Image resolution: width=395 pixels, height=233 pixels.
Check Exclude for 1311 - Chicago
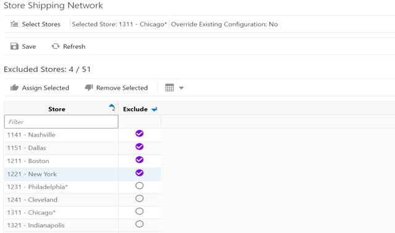(x=140, y=211)
